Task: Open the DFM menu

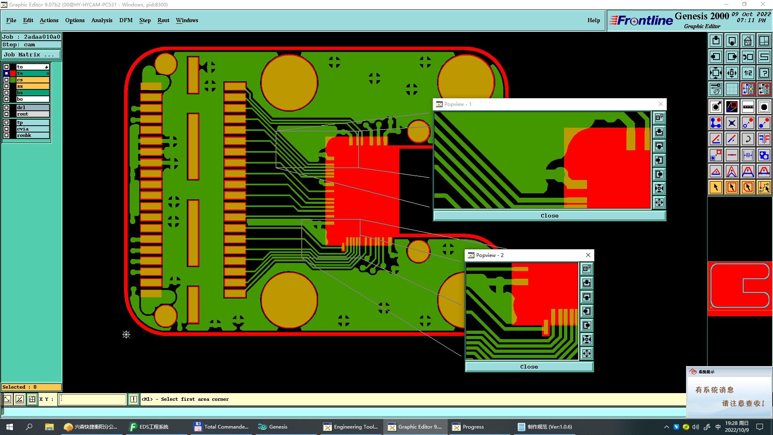Action: coord(126,20)
